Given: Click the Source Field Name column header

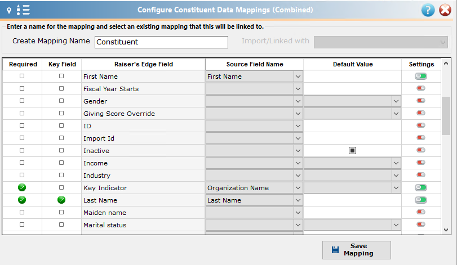Looking at the screenshot, I should [x=255, y=64].
